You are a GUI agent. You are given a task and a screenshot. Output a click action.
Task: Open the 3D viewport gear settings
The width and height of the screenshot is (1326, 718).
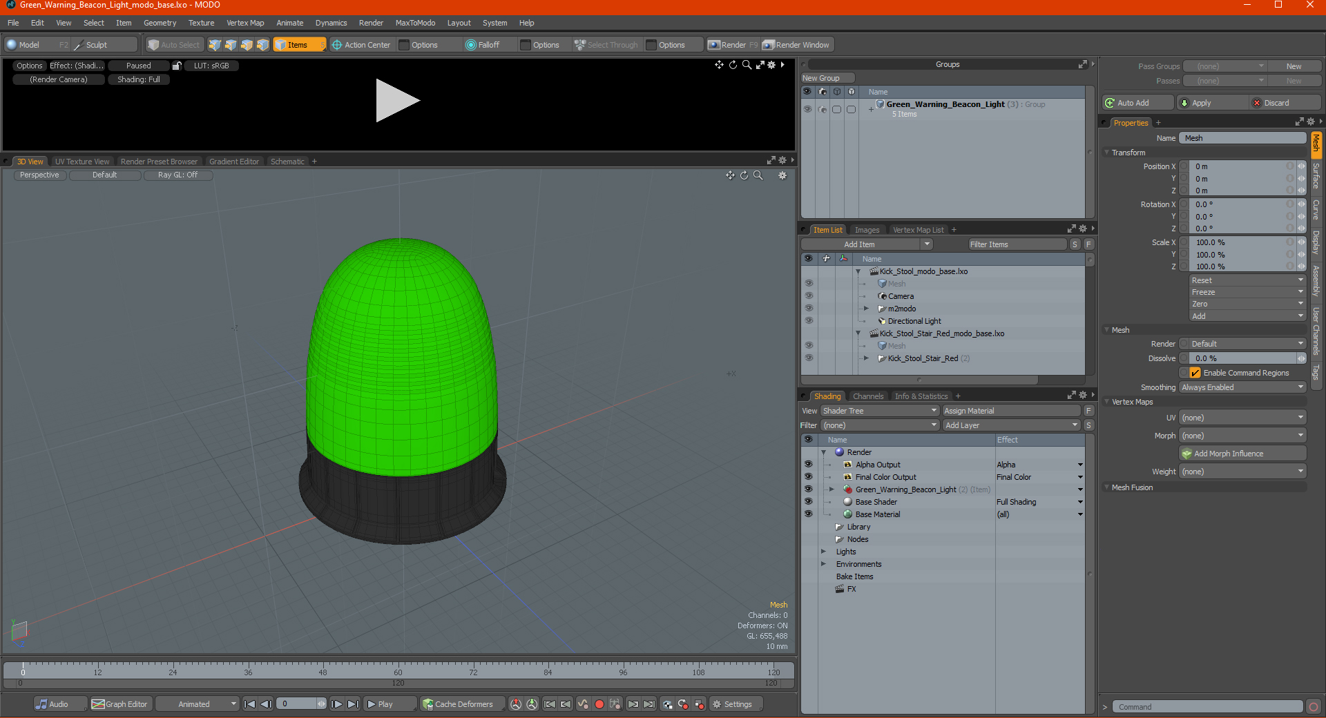click(x=782, y=175)
